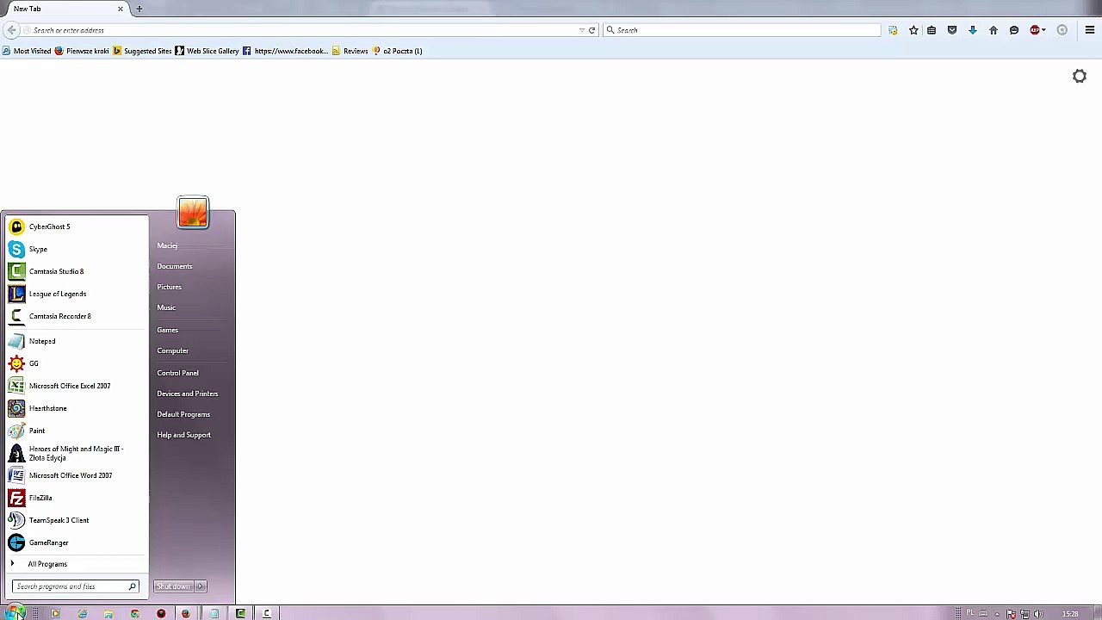
Task: Open New Tab page settings gear
Action: [1080, 77]
